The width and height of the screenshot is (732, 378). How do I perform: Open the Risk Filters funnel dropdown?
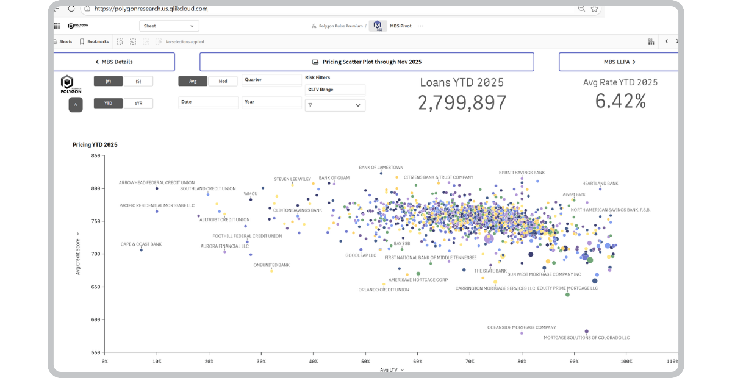click(x=335, y=105)
